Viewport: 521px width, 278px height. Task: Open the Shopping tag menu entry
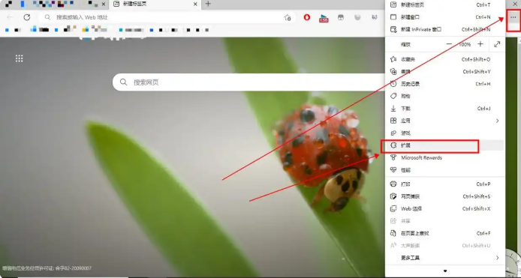(x=444, y=96)
